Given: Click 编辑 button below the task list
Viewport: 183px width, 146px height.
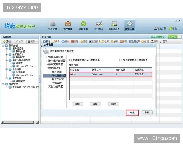Looking at the screenshot, I should pos(95,104).
